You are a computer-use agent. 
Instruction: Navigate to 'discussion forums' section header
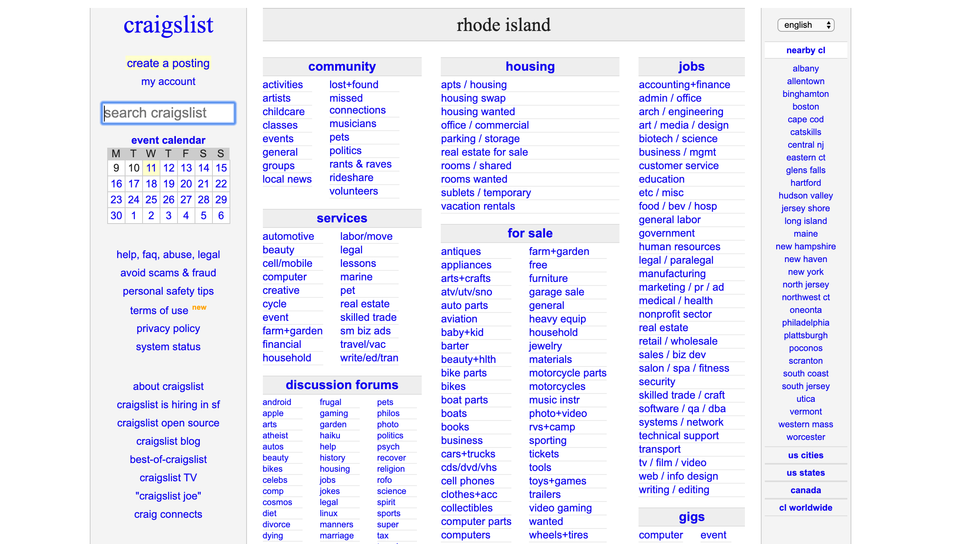click(342, 384)
